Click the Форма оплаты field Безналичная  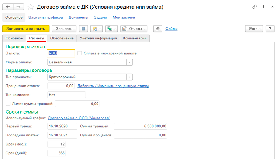point(87,62)
